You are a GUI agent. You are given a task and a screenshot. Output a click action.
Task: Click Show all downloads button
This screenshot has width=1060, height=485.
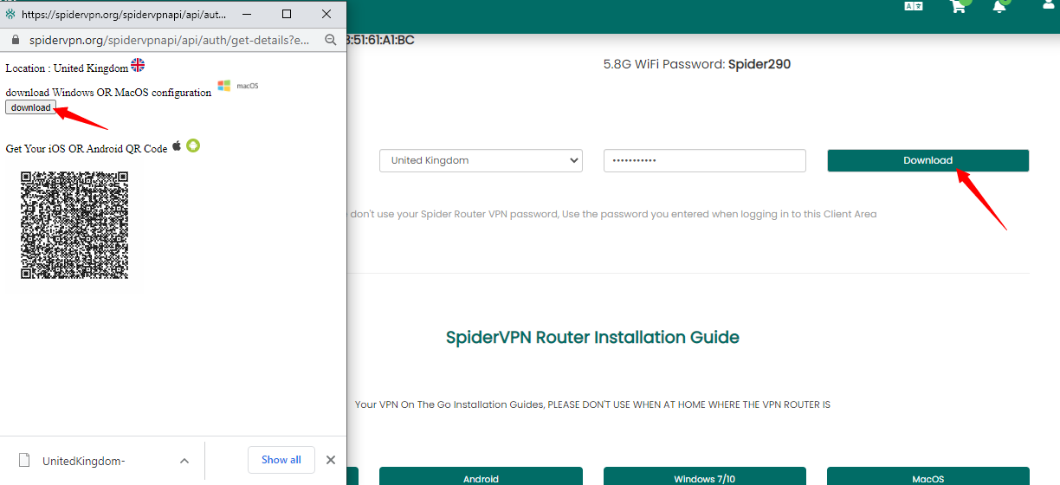coord(281,460)
